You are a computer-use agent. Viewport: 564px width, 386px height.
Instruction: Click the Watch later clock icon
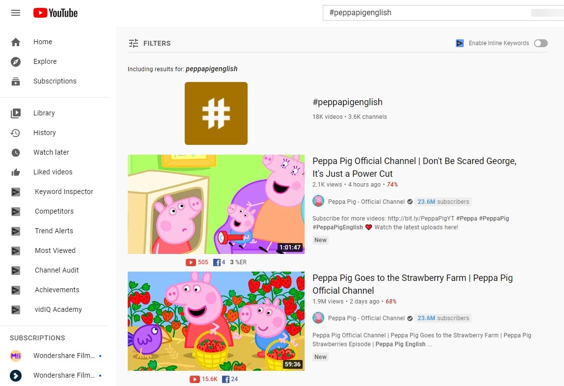15,152
